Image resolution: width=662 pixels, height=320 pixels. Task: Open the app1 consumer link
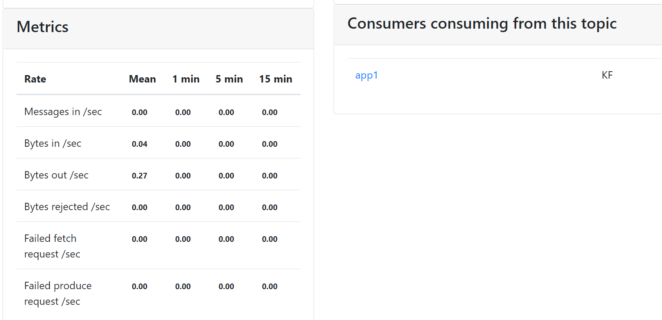(x=367, y=76)
